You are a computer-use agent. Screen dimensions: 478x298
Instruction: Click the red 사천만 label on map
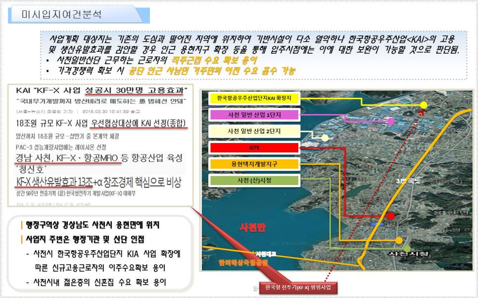pyautogui.click(x=252, y=227)
